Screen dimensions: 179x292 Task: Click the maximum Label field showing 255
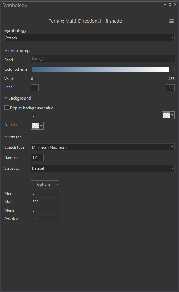[x=170, y=88]
